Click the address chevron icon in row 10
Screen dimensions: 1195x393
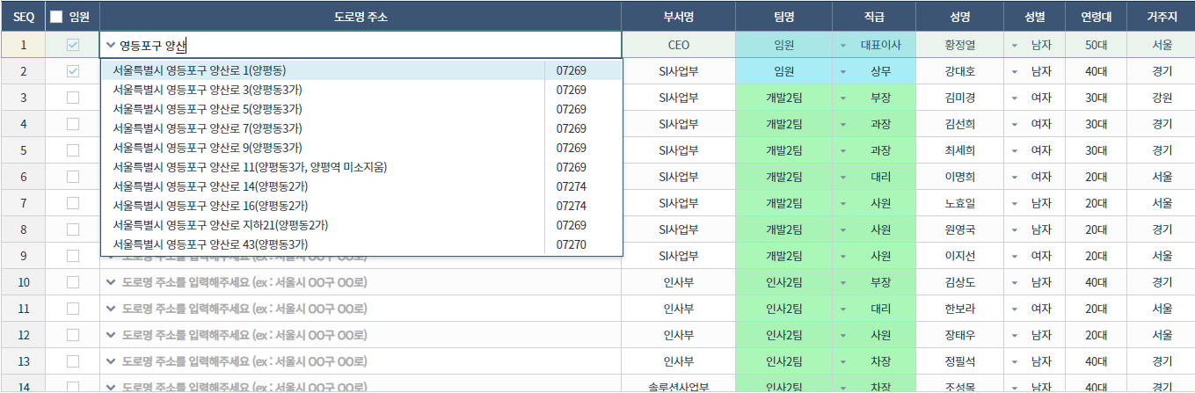[x=111, y=282]
